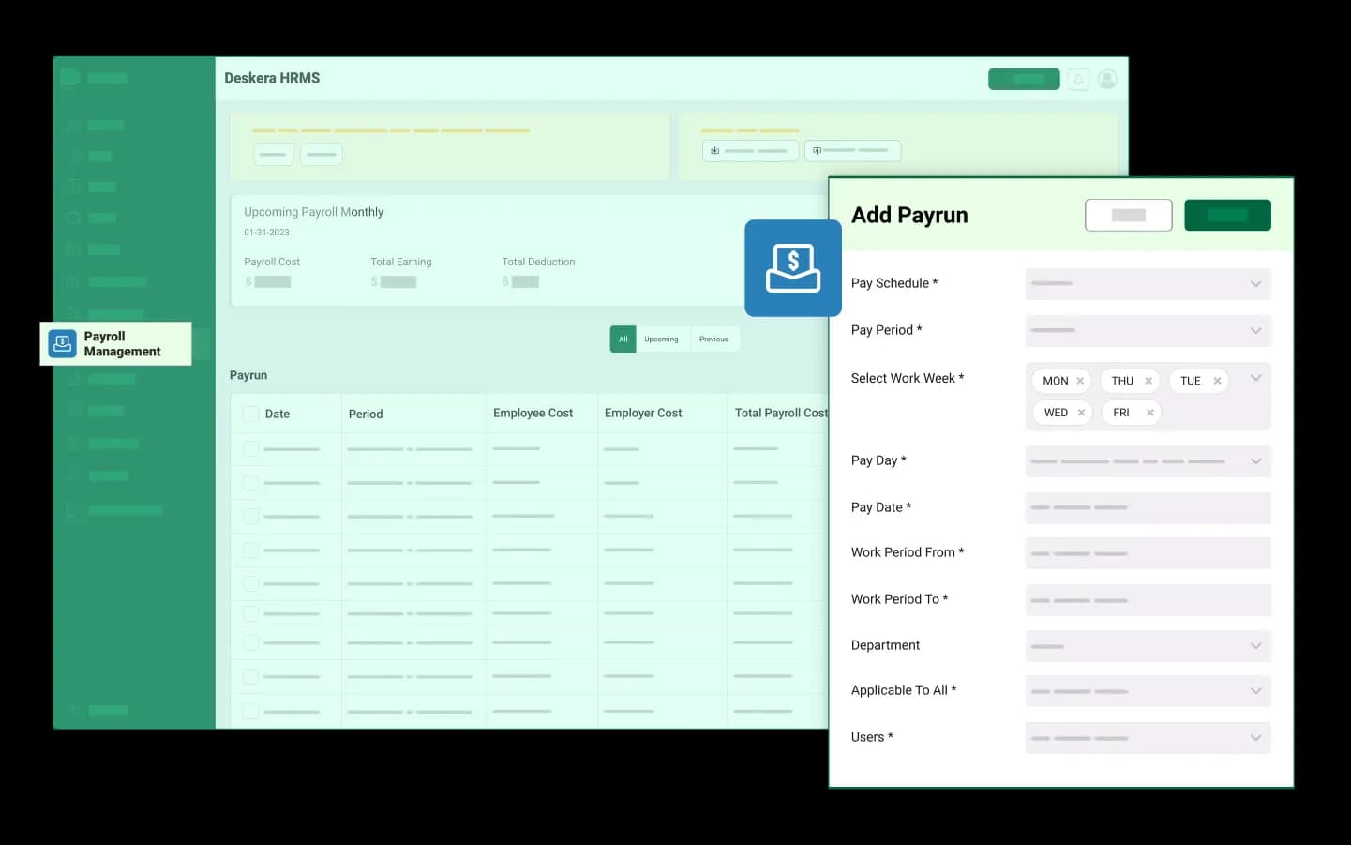1351x845 pixels.
Task: Select the All payrun tab
Action: pos(623,340)
